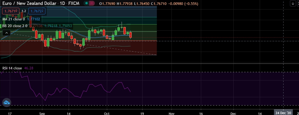Click the green market status dot

86,3
